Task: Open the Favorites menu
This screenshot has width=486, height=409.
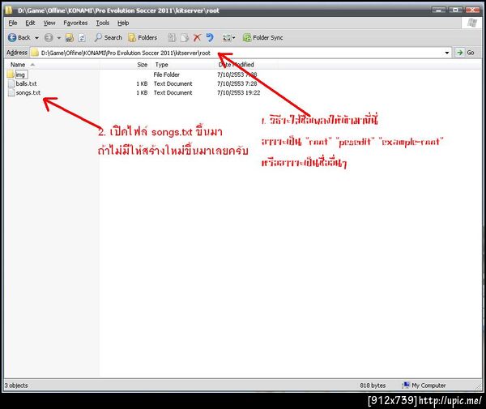Action: pos(75,23)
